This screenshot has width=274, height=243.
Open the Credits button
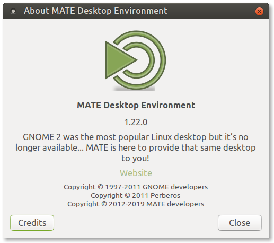[32, 223]
